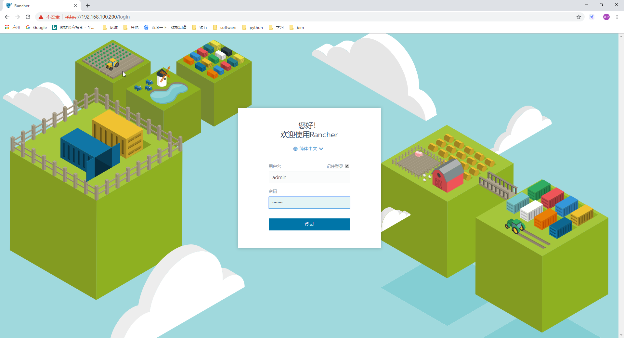Open the 其他 bookmark folder
This screenshot has width=624, height=338.
click(131, 27)
